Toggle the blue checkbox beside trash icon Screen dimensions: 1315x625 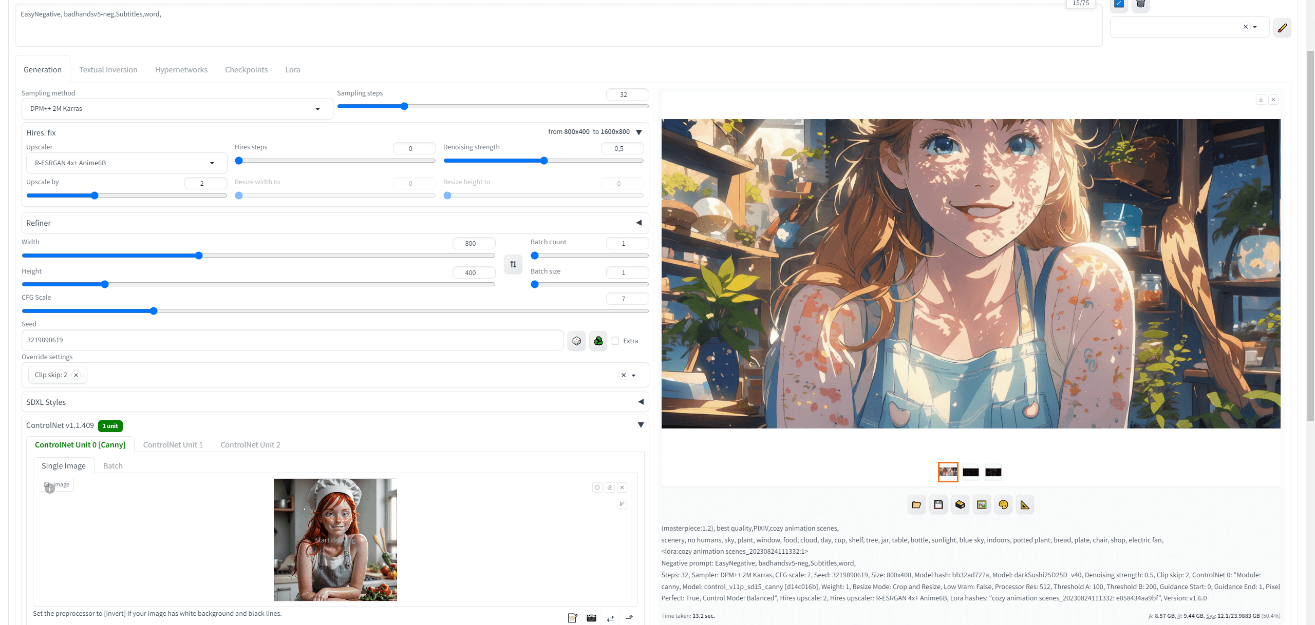pos(1119,4)
